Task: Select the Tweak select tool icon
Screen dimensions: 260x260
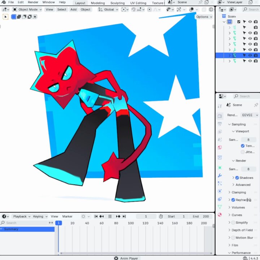Action: (x=5, y=17)
